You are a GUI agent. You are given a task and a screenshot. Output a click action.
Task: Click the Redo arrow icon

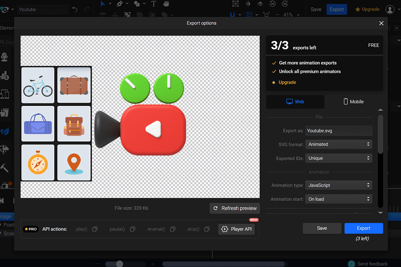87,10
